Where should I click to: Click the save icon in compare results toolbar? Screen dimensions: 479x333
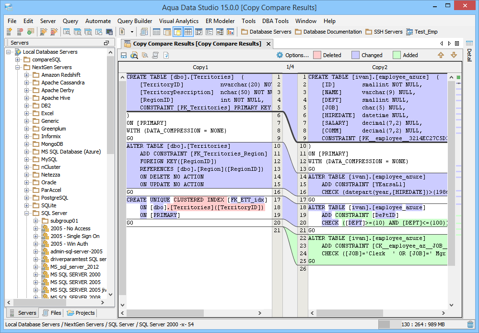click(124, 55)
